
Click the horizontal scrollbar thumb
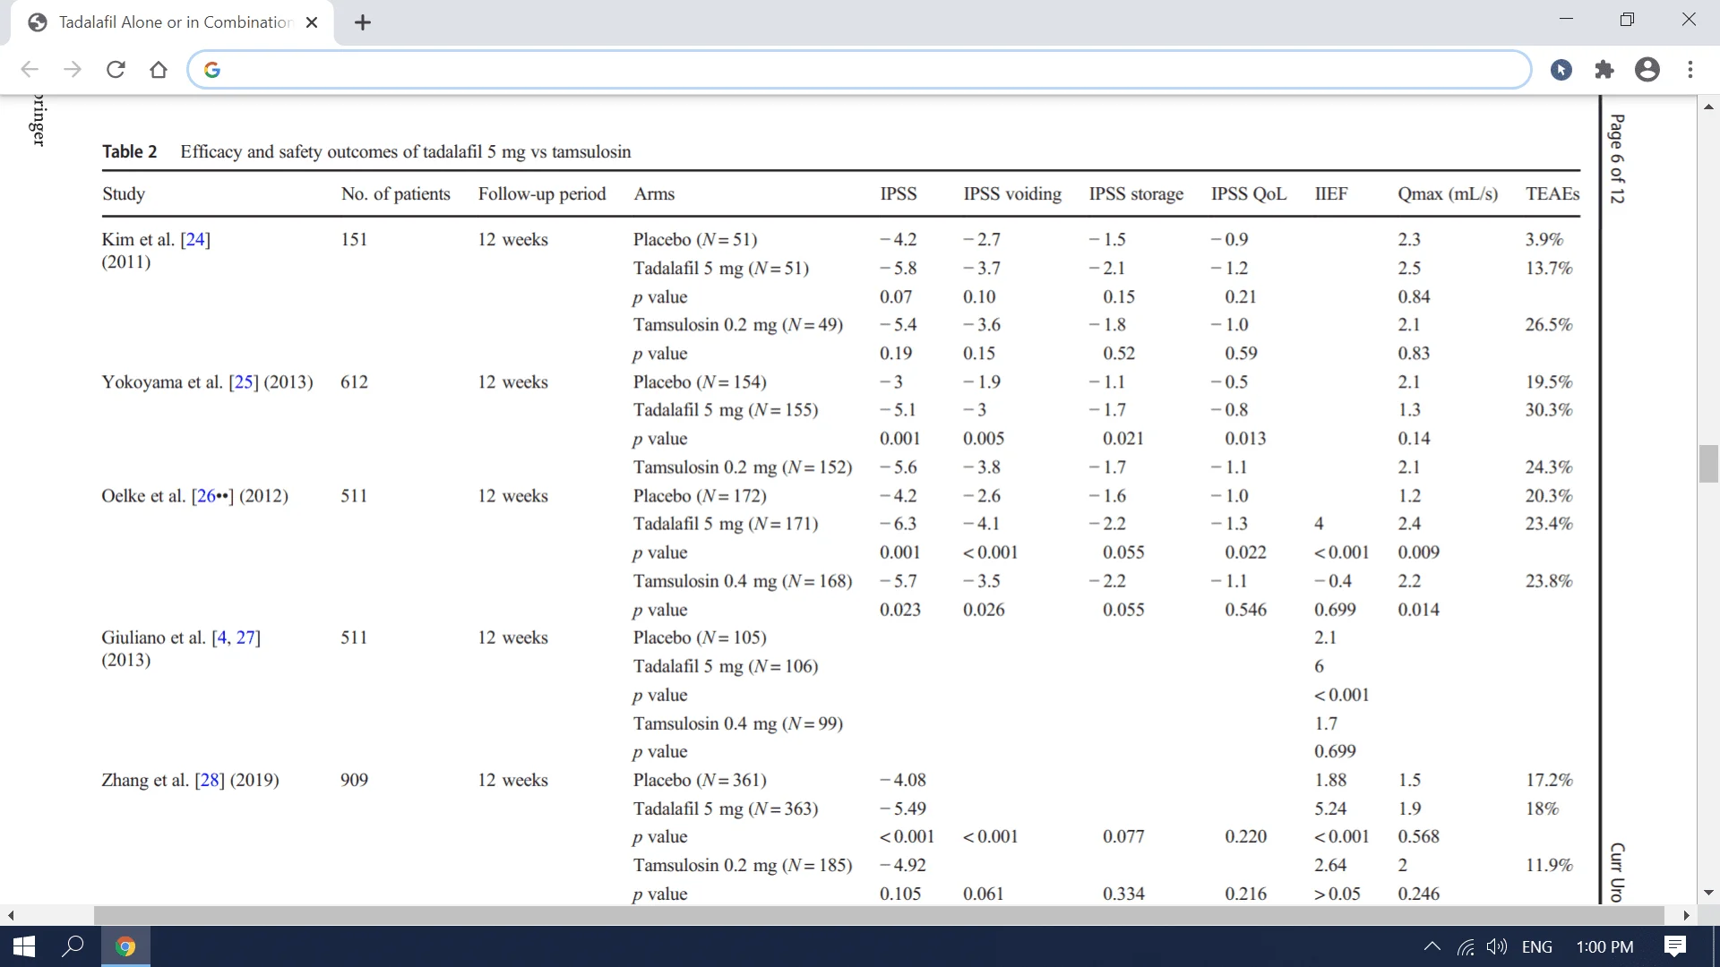[879, 915]
